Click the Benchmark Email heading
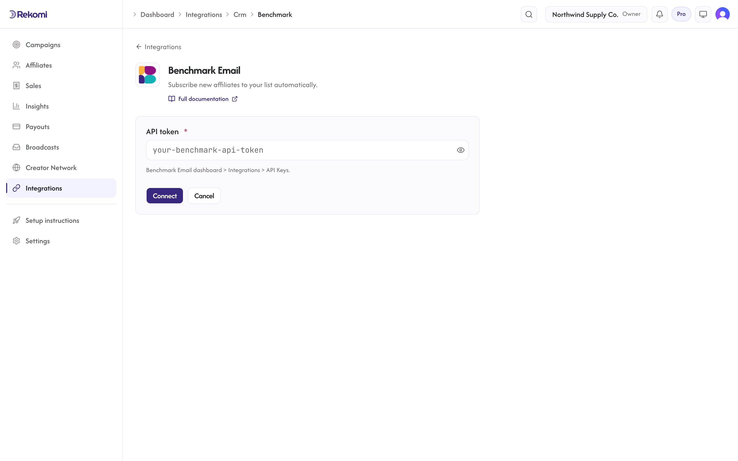Viewport: 738px width, 461px height. 204,70
